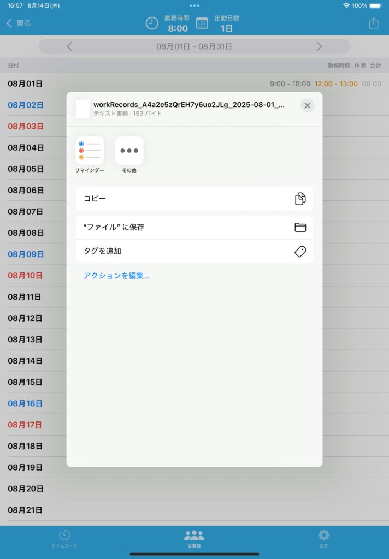The width and height of the screenshot is (389, 559).
Task: Tap the clock icon beside 勤務時間
Action: (x=152, y=23)
